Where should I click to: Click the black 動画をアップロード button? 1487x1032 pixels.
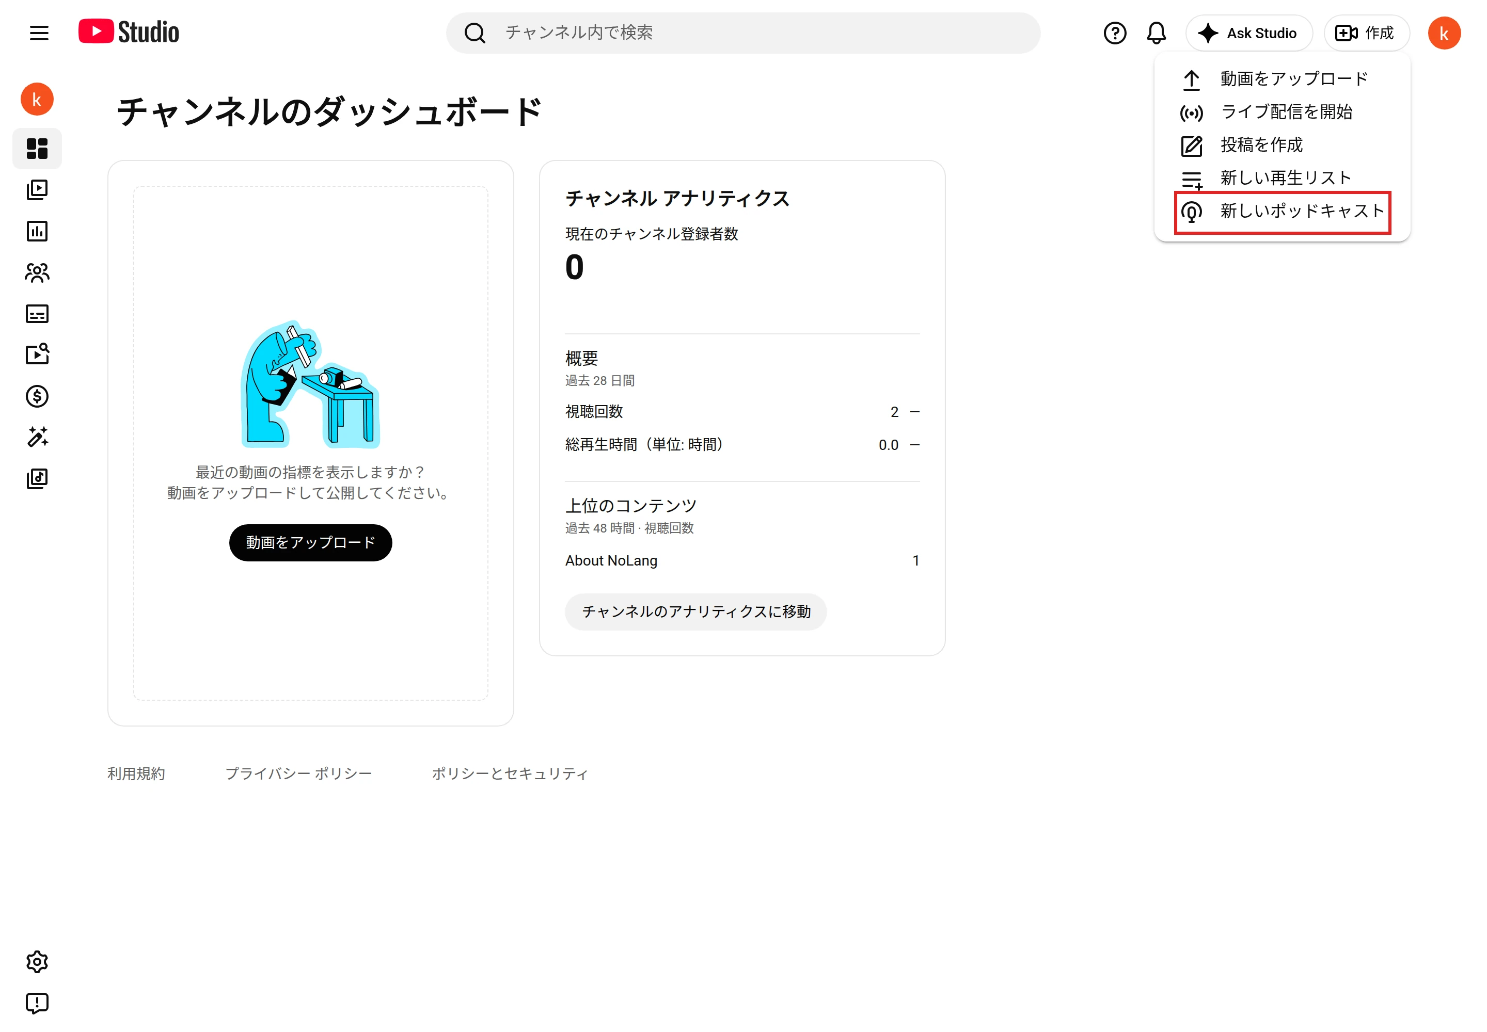point(311,542)
